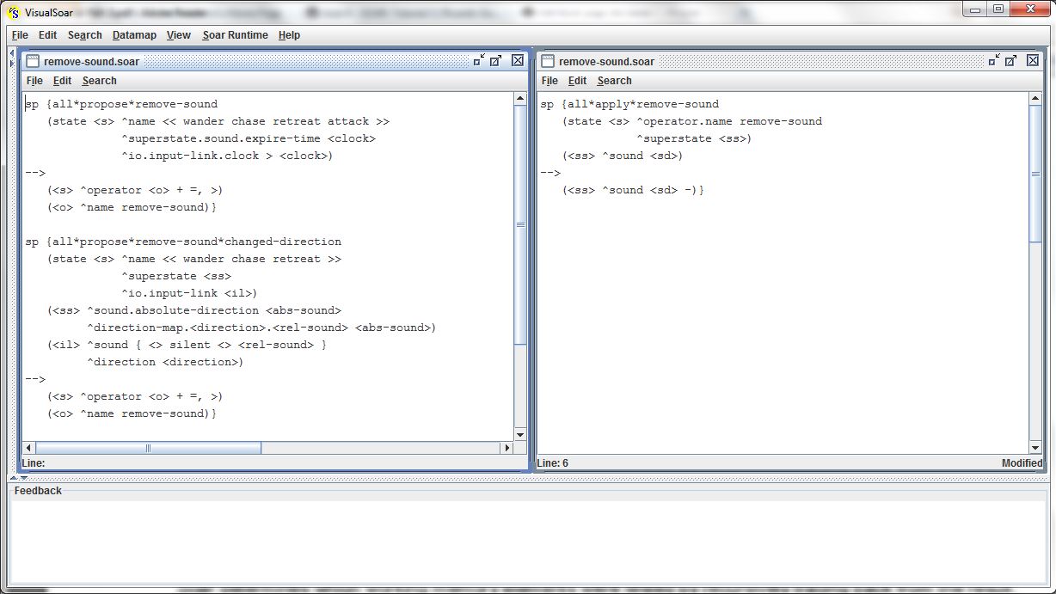Expand Feedback pane using divider up arrow
Viewport: 1056px width, 594px height.
click(x=13, y=478)
